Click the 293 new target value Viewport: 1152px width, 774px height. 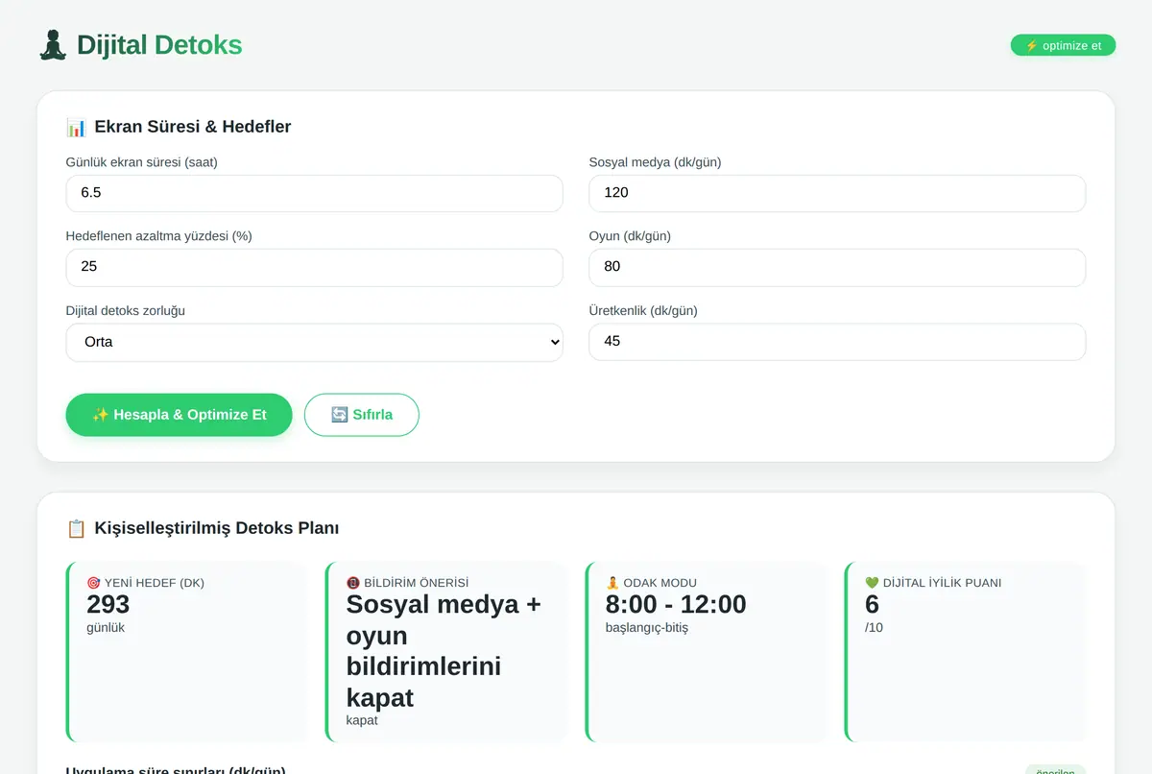pyautogui.click(x=108, y=604)
